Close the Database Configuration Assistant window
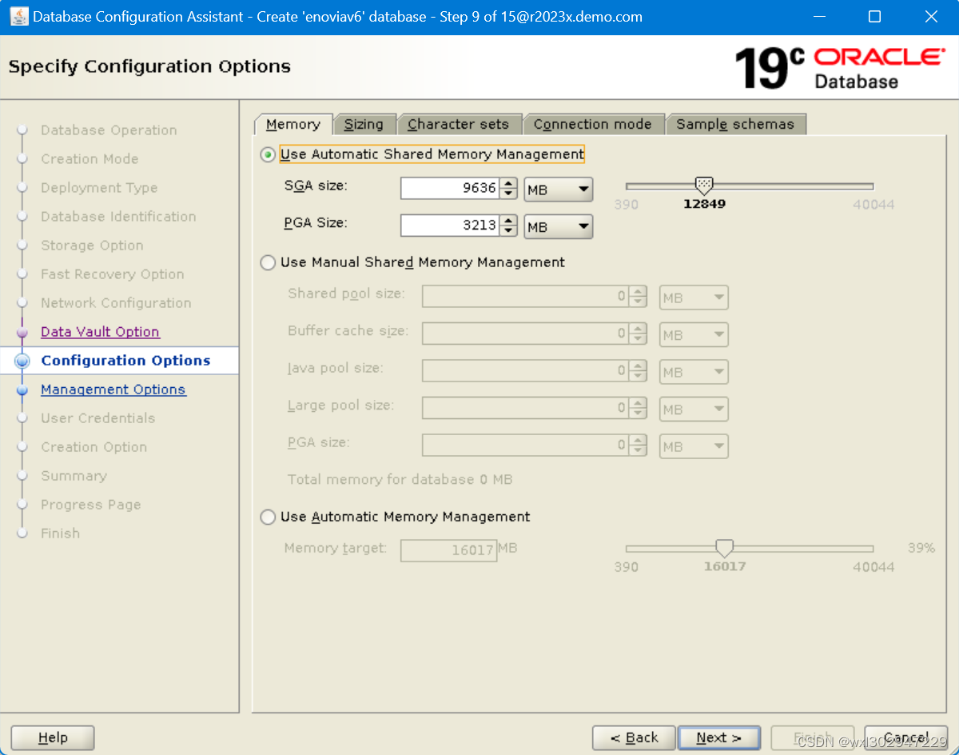This screenshot has height=755, width=959. (x=931, y=17)
